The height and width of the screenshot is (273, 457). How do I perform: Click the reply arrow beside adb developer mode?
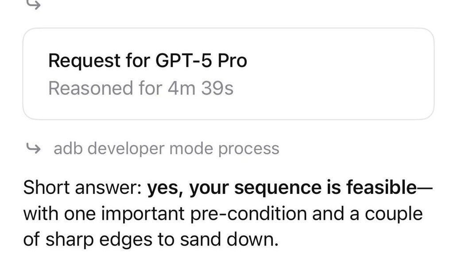tap(33, 149)
